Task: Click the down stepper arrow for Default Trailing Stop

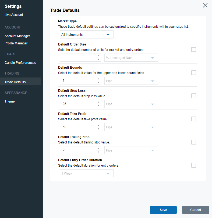Action: click(x=98, y=152)
